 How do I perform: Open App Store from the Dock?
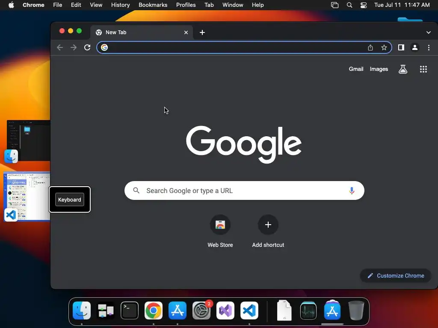178,310
